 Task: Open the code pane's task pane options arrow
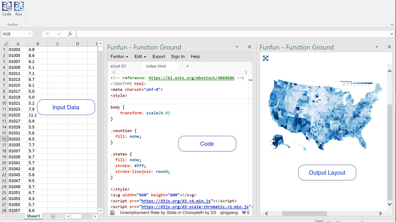[237, 47]
